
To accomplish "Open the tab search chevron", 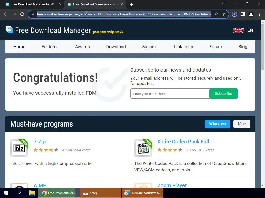I will [x=223, y=4].
